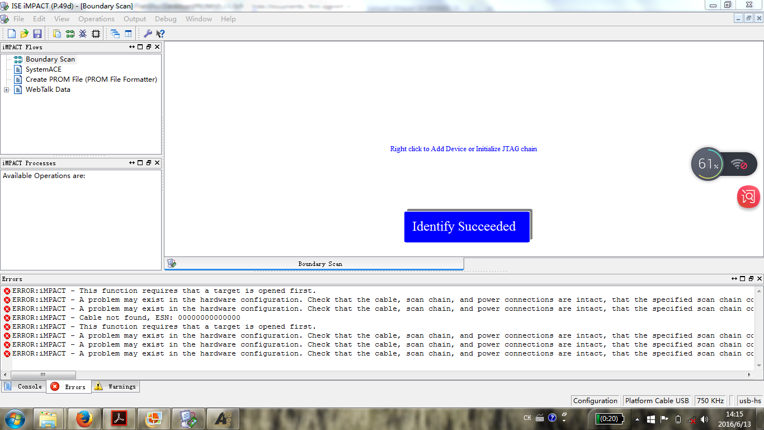Image resolution: width=764 pixels, height=430 pixels.
Task: Click the Initialize Chain toolbar icon
Action: tap(70, 34)
